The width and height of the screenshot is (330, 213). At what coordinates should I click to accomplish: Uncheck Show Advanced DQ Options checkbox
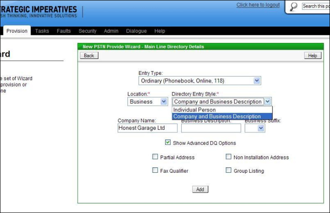click(x=168, y=143)
